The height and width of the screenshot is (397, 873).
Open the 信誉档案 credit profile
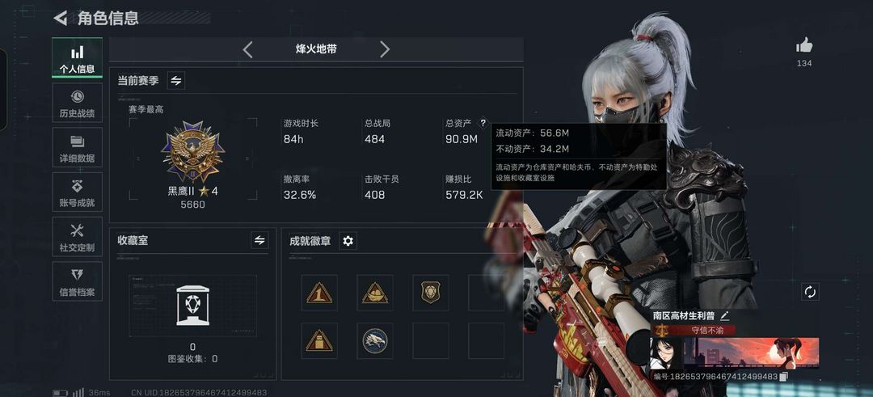[78, 281]
